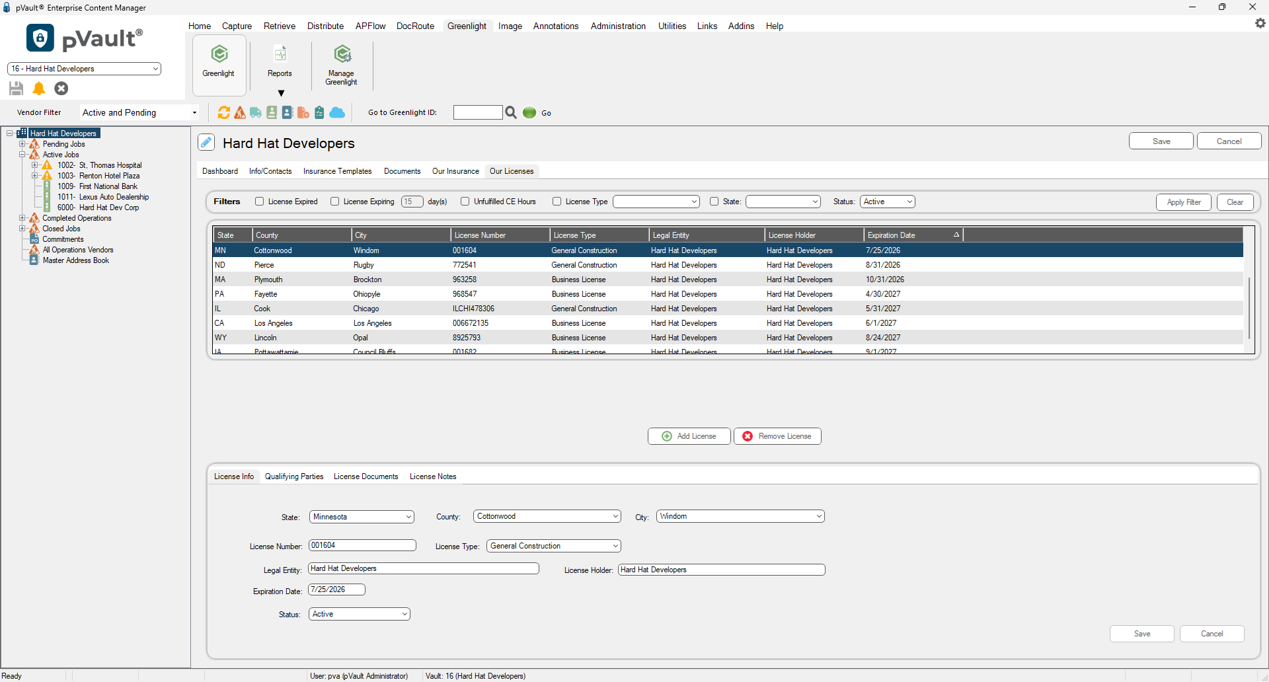Open the Administration menu
Screen dimensions: 1269x682
[x=618, y=26]
